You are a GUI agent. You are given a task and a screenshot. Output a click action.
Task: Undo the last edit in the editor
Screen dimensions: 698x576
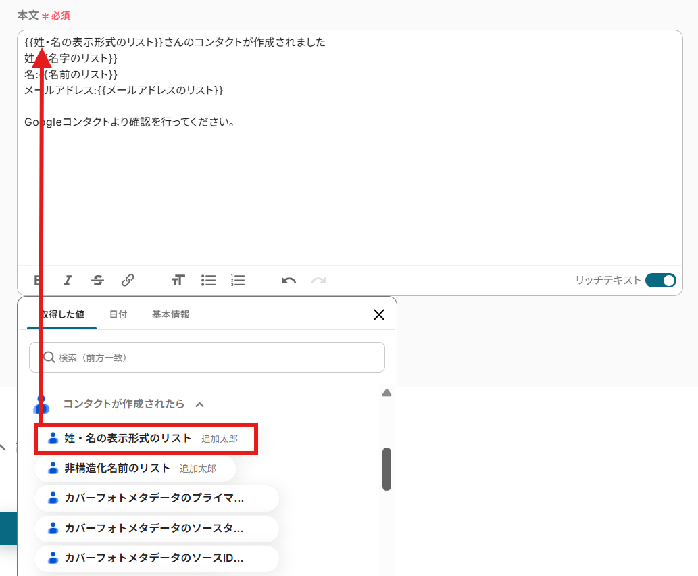288,280
